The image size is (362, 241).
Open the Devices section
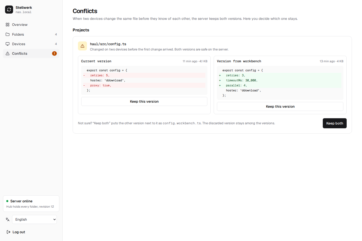[x=31, y=44]
